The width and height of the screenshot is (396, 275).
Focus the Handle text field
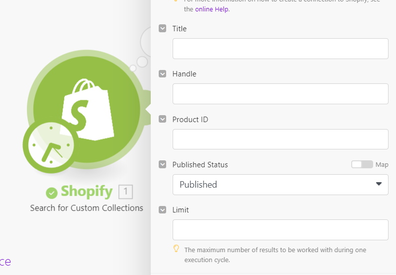[x=280, y=94]
